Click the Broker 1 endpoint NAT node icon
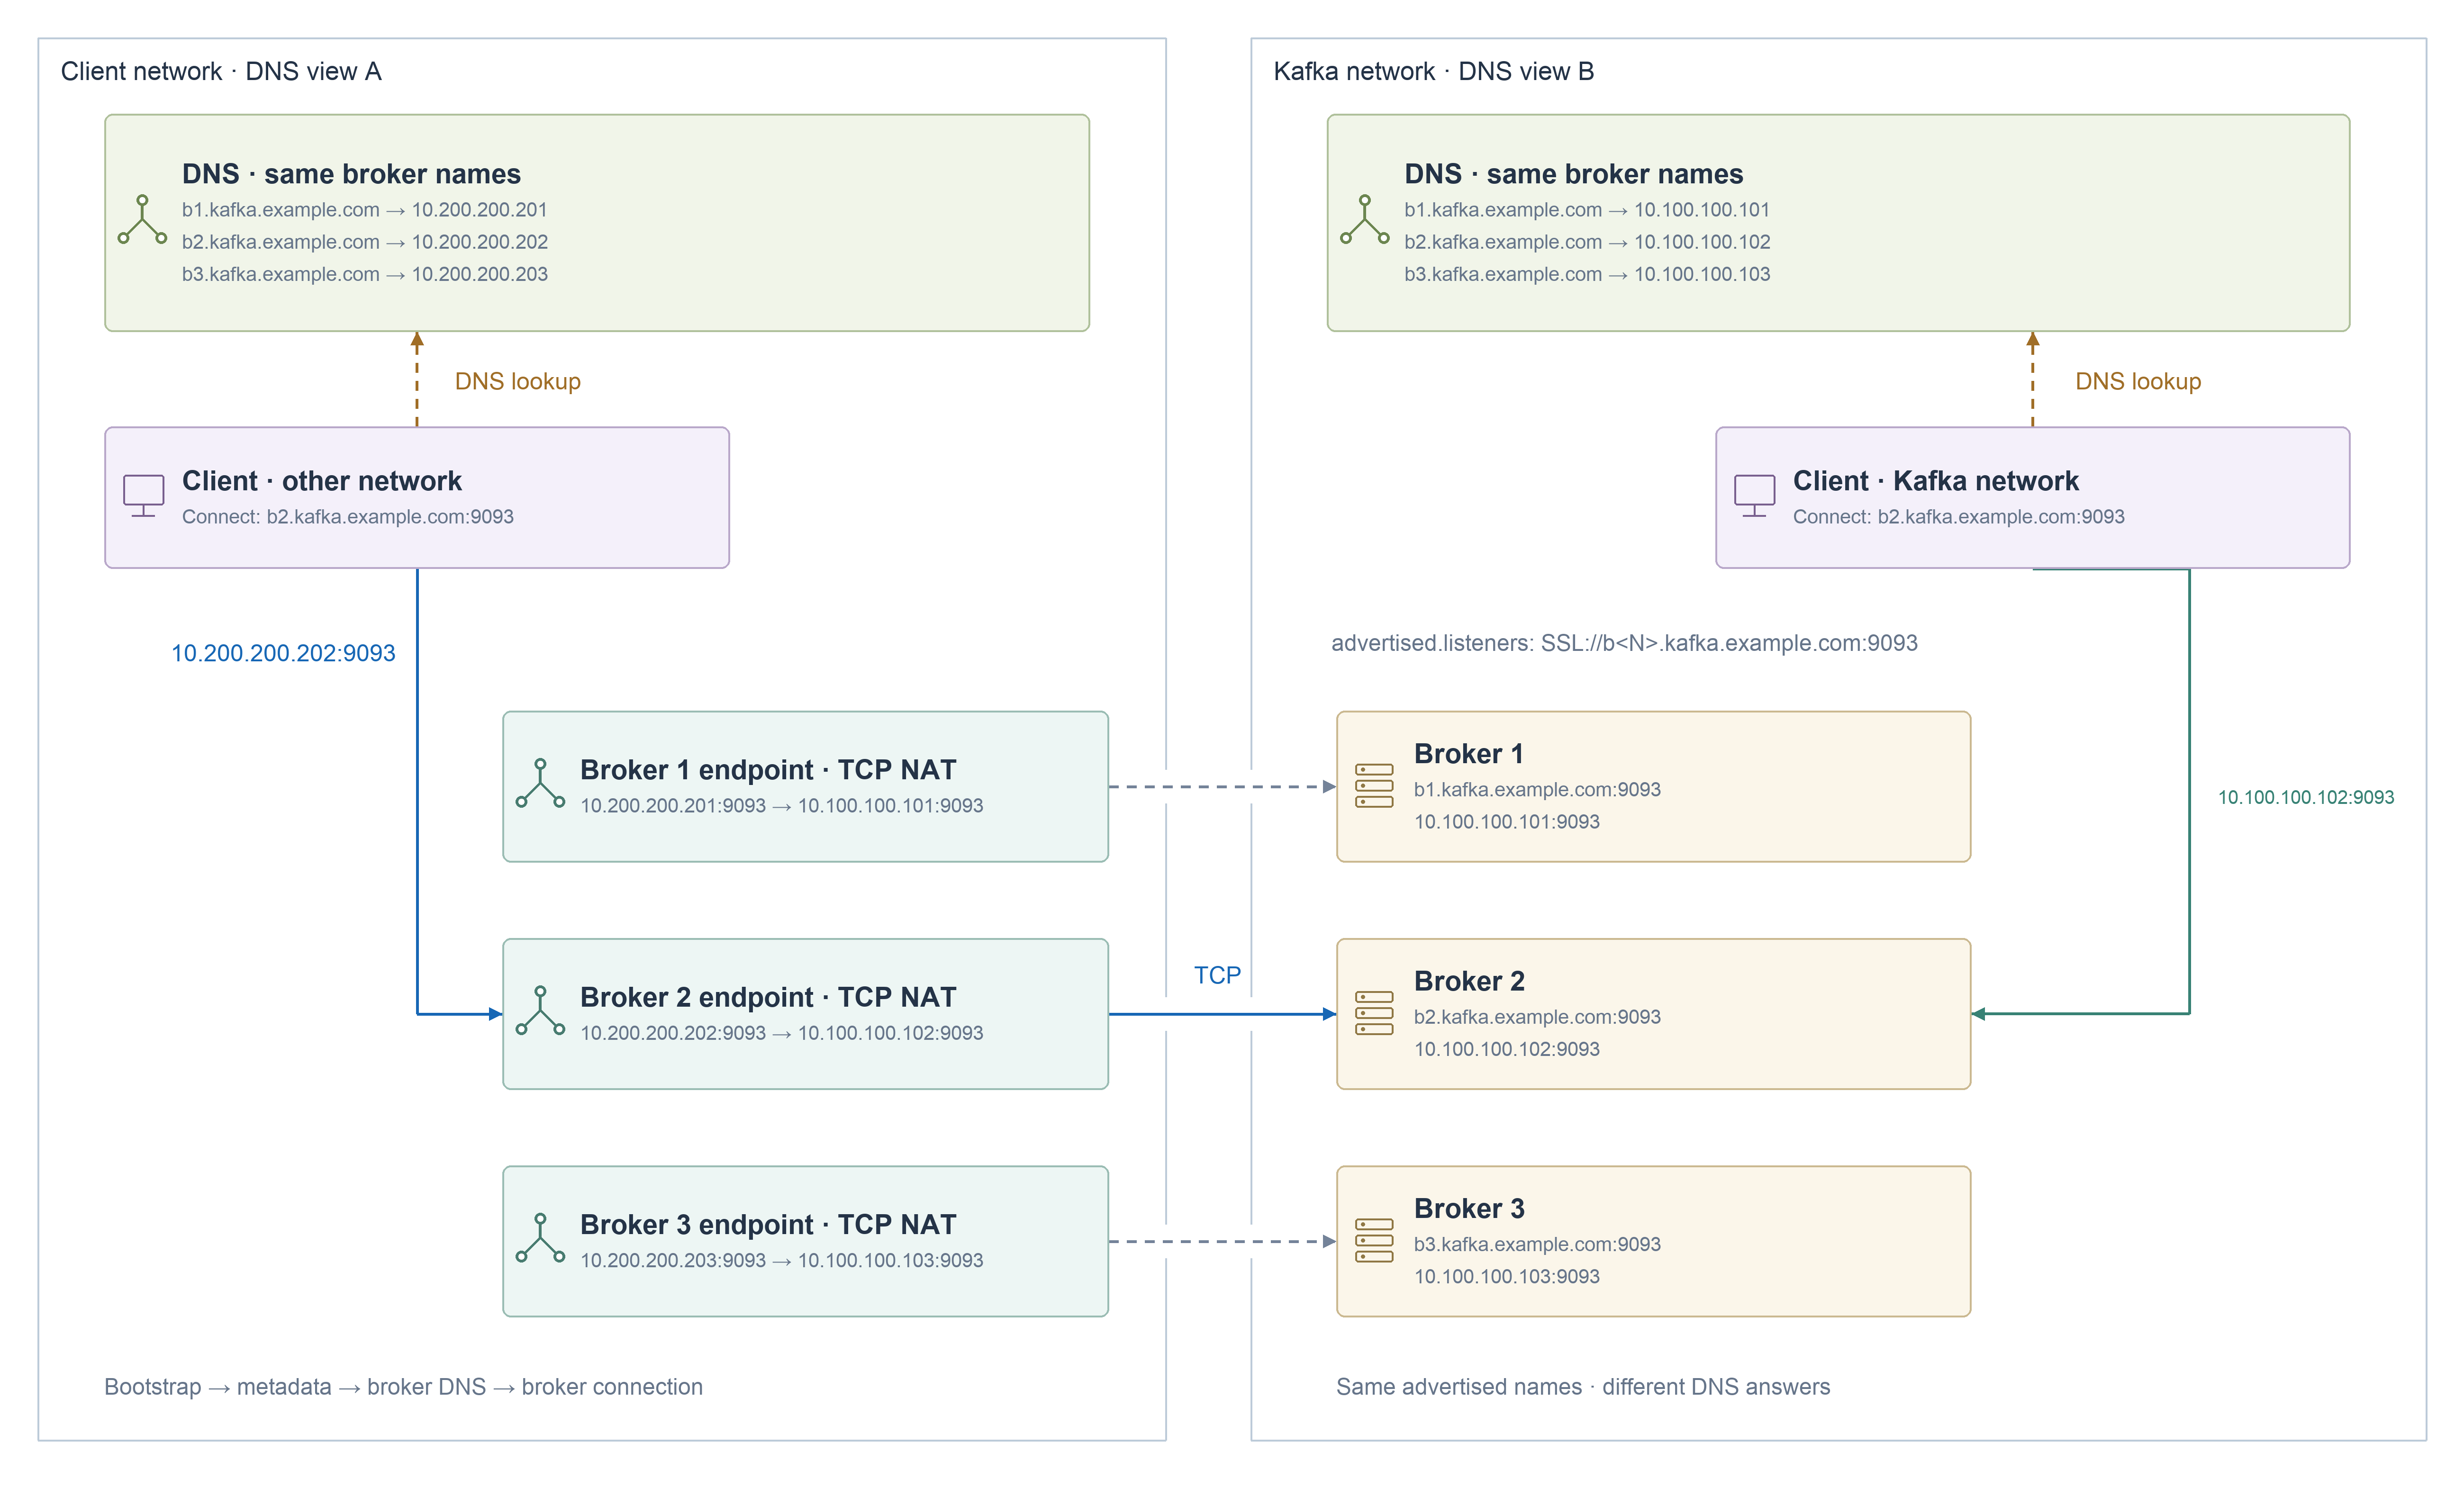2464x1497 pixels. pyautogui.click(x=540, y=784)
